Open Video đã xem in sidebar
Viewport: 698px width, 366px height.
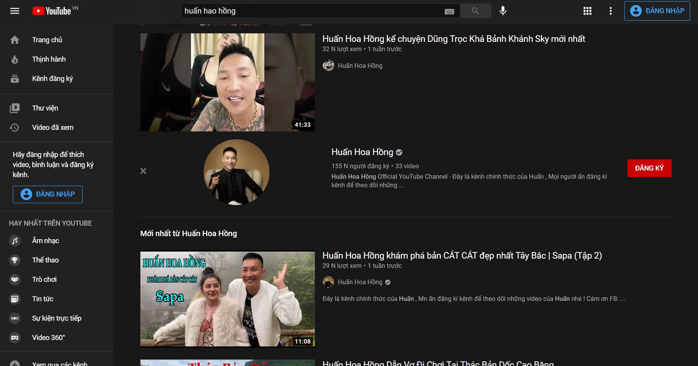(x=57, y=128)
